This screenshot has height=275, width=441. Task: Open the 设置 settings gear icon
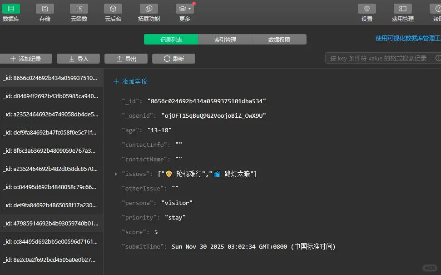point(367,9)
